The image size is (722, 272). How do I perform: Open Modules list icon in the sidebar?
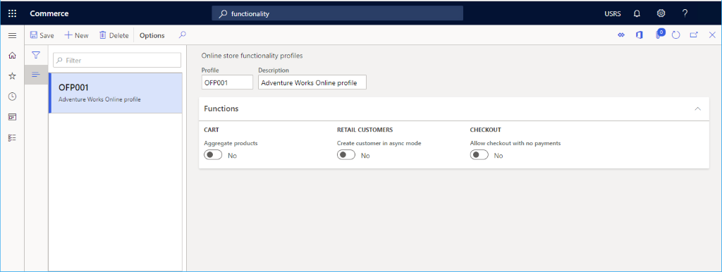[13, 137]
